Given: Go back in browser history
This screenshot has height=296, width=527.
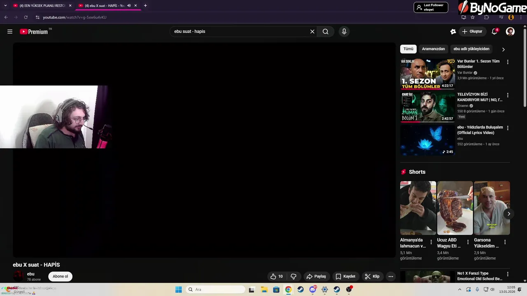Looking at the screenshot, I should 6,17.
